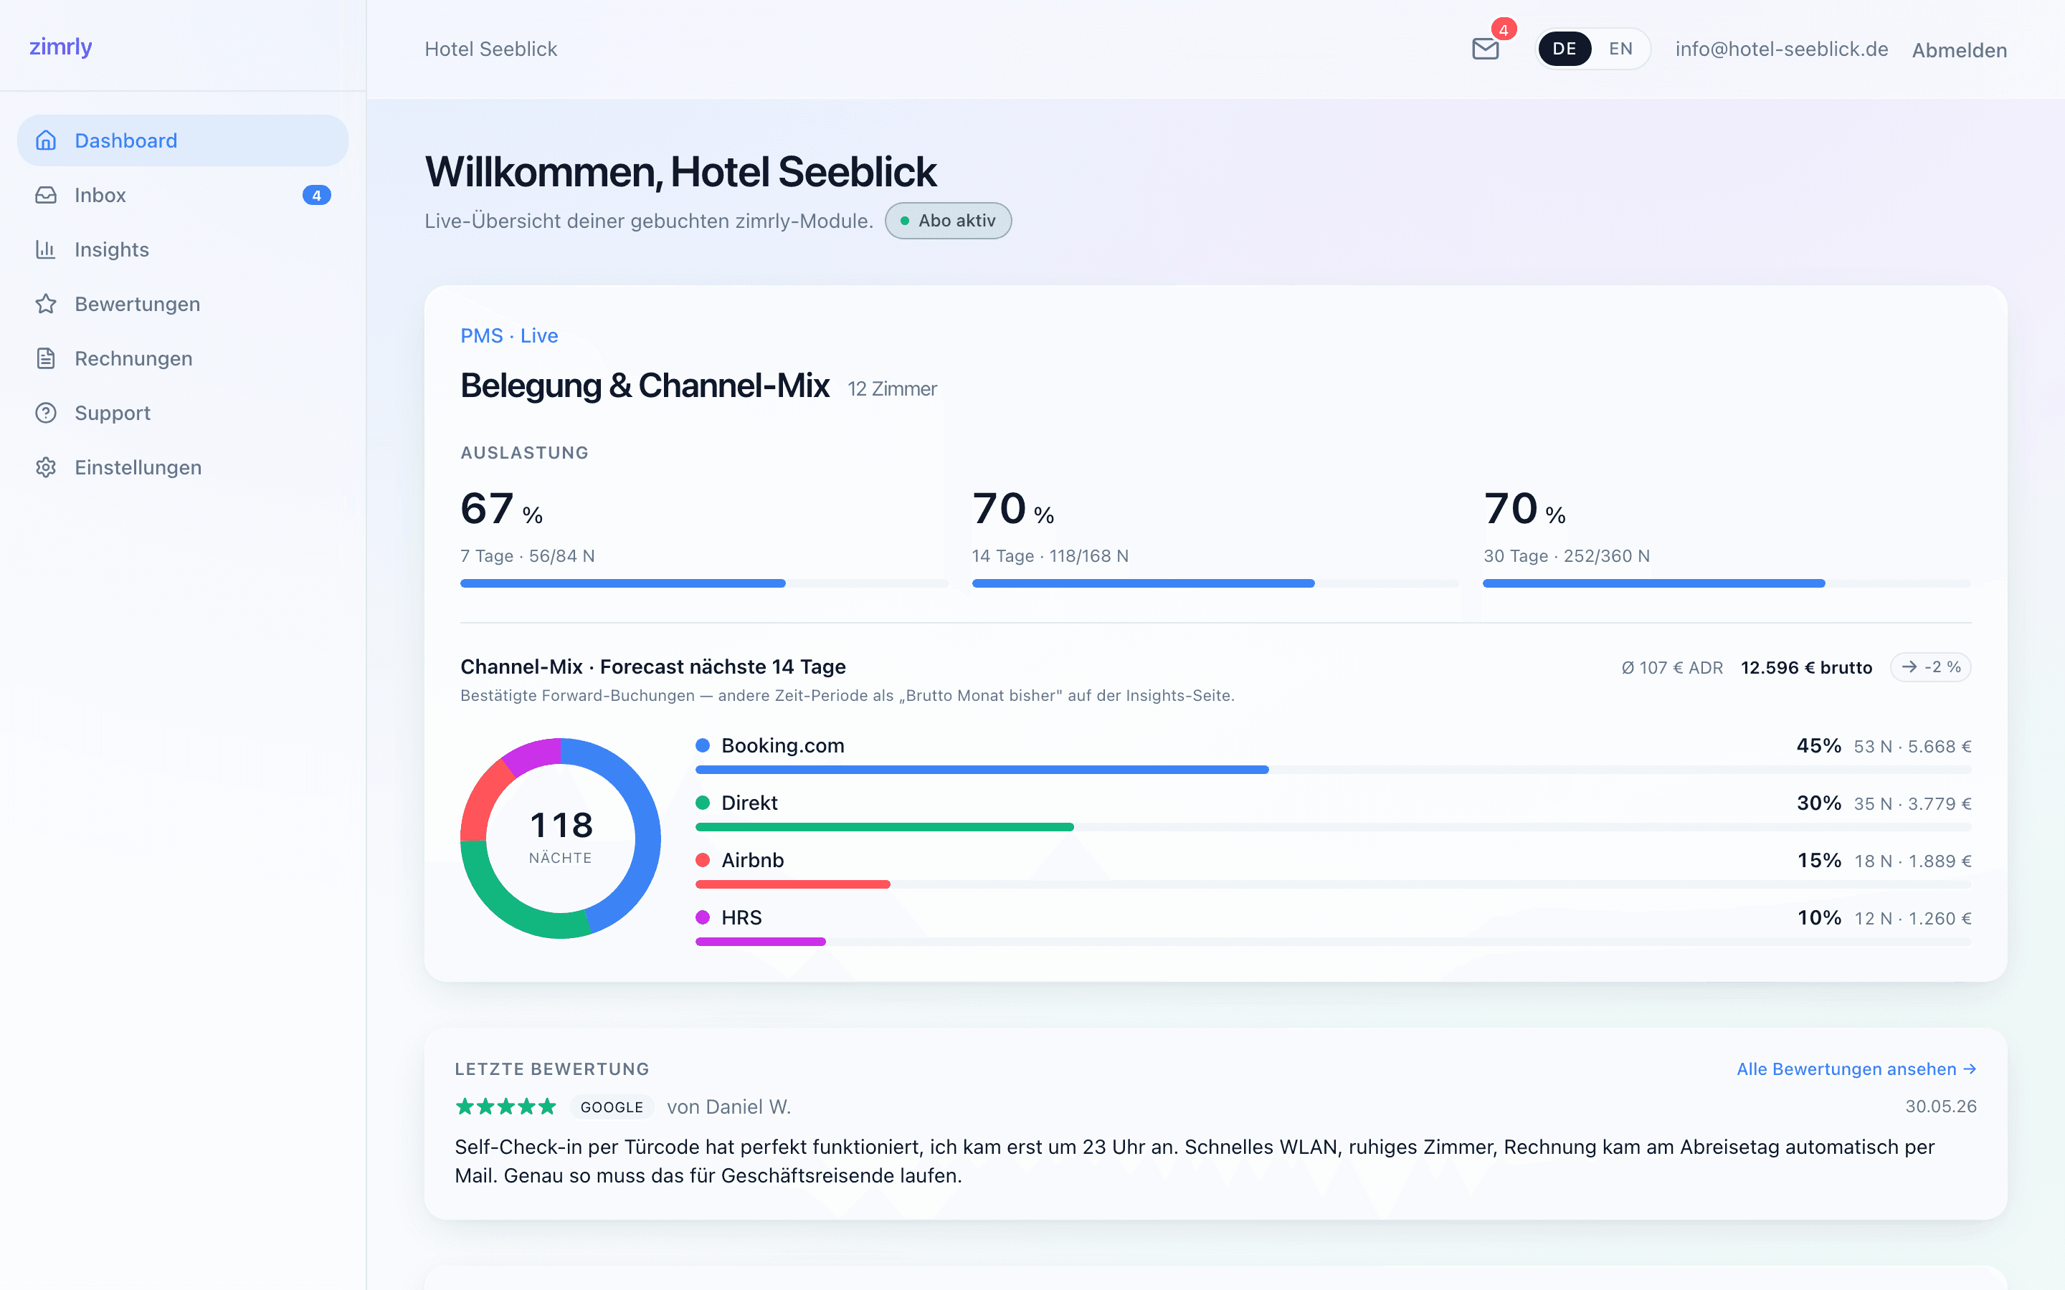Screen dimensions: 2065x1290
Task: Click the Airbnb channel row label
Action: (751, 860)
